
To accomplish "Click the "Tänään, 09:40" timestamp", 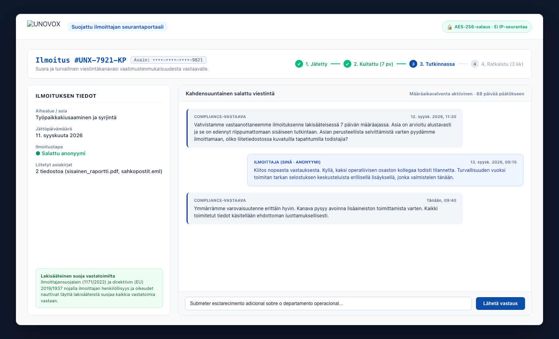I will tap(442, 201).
